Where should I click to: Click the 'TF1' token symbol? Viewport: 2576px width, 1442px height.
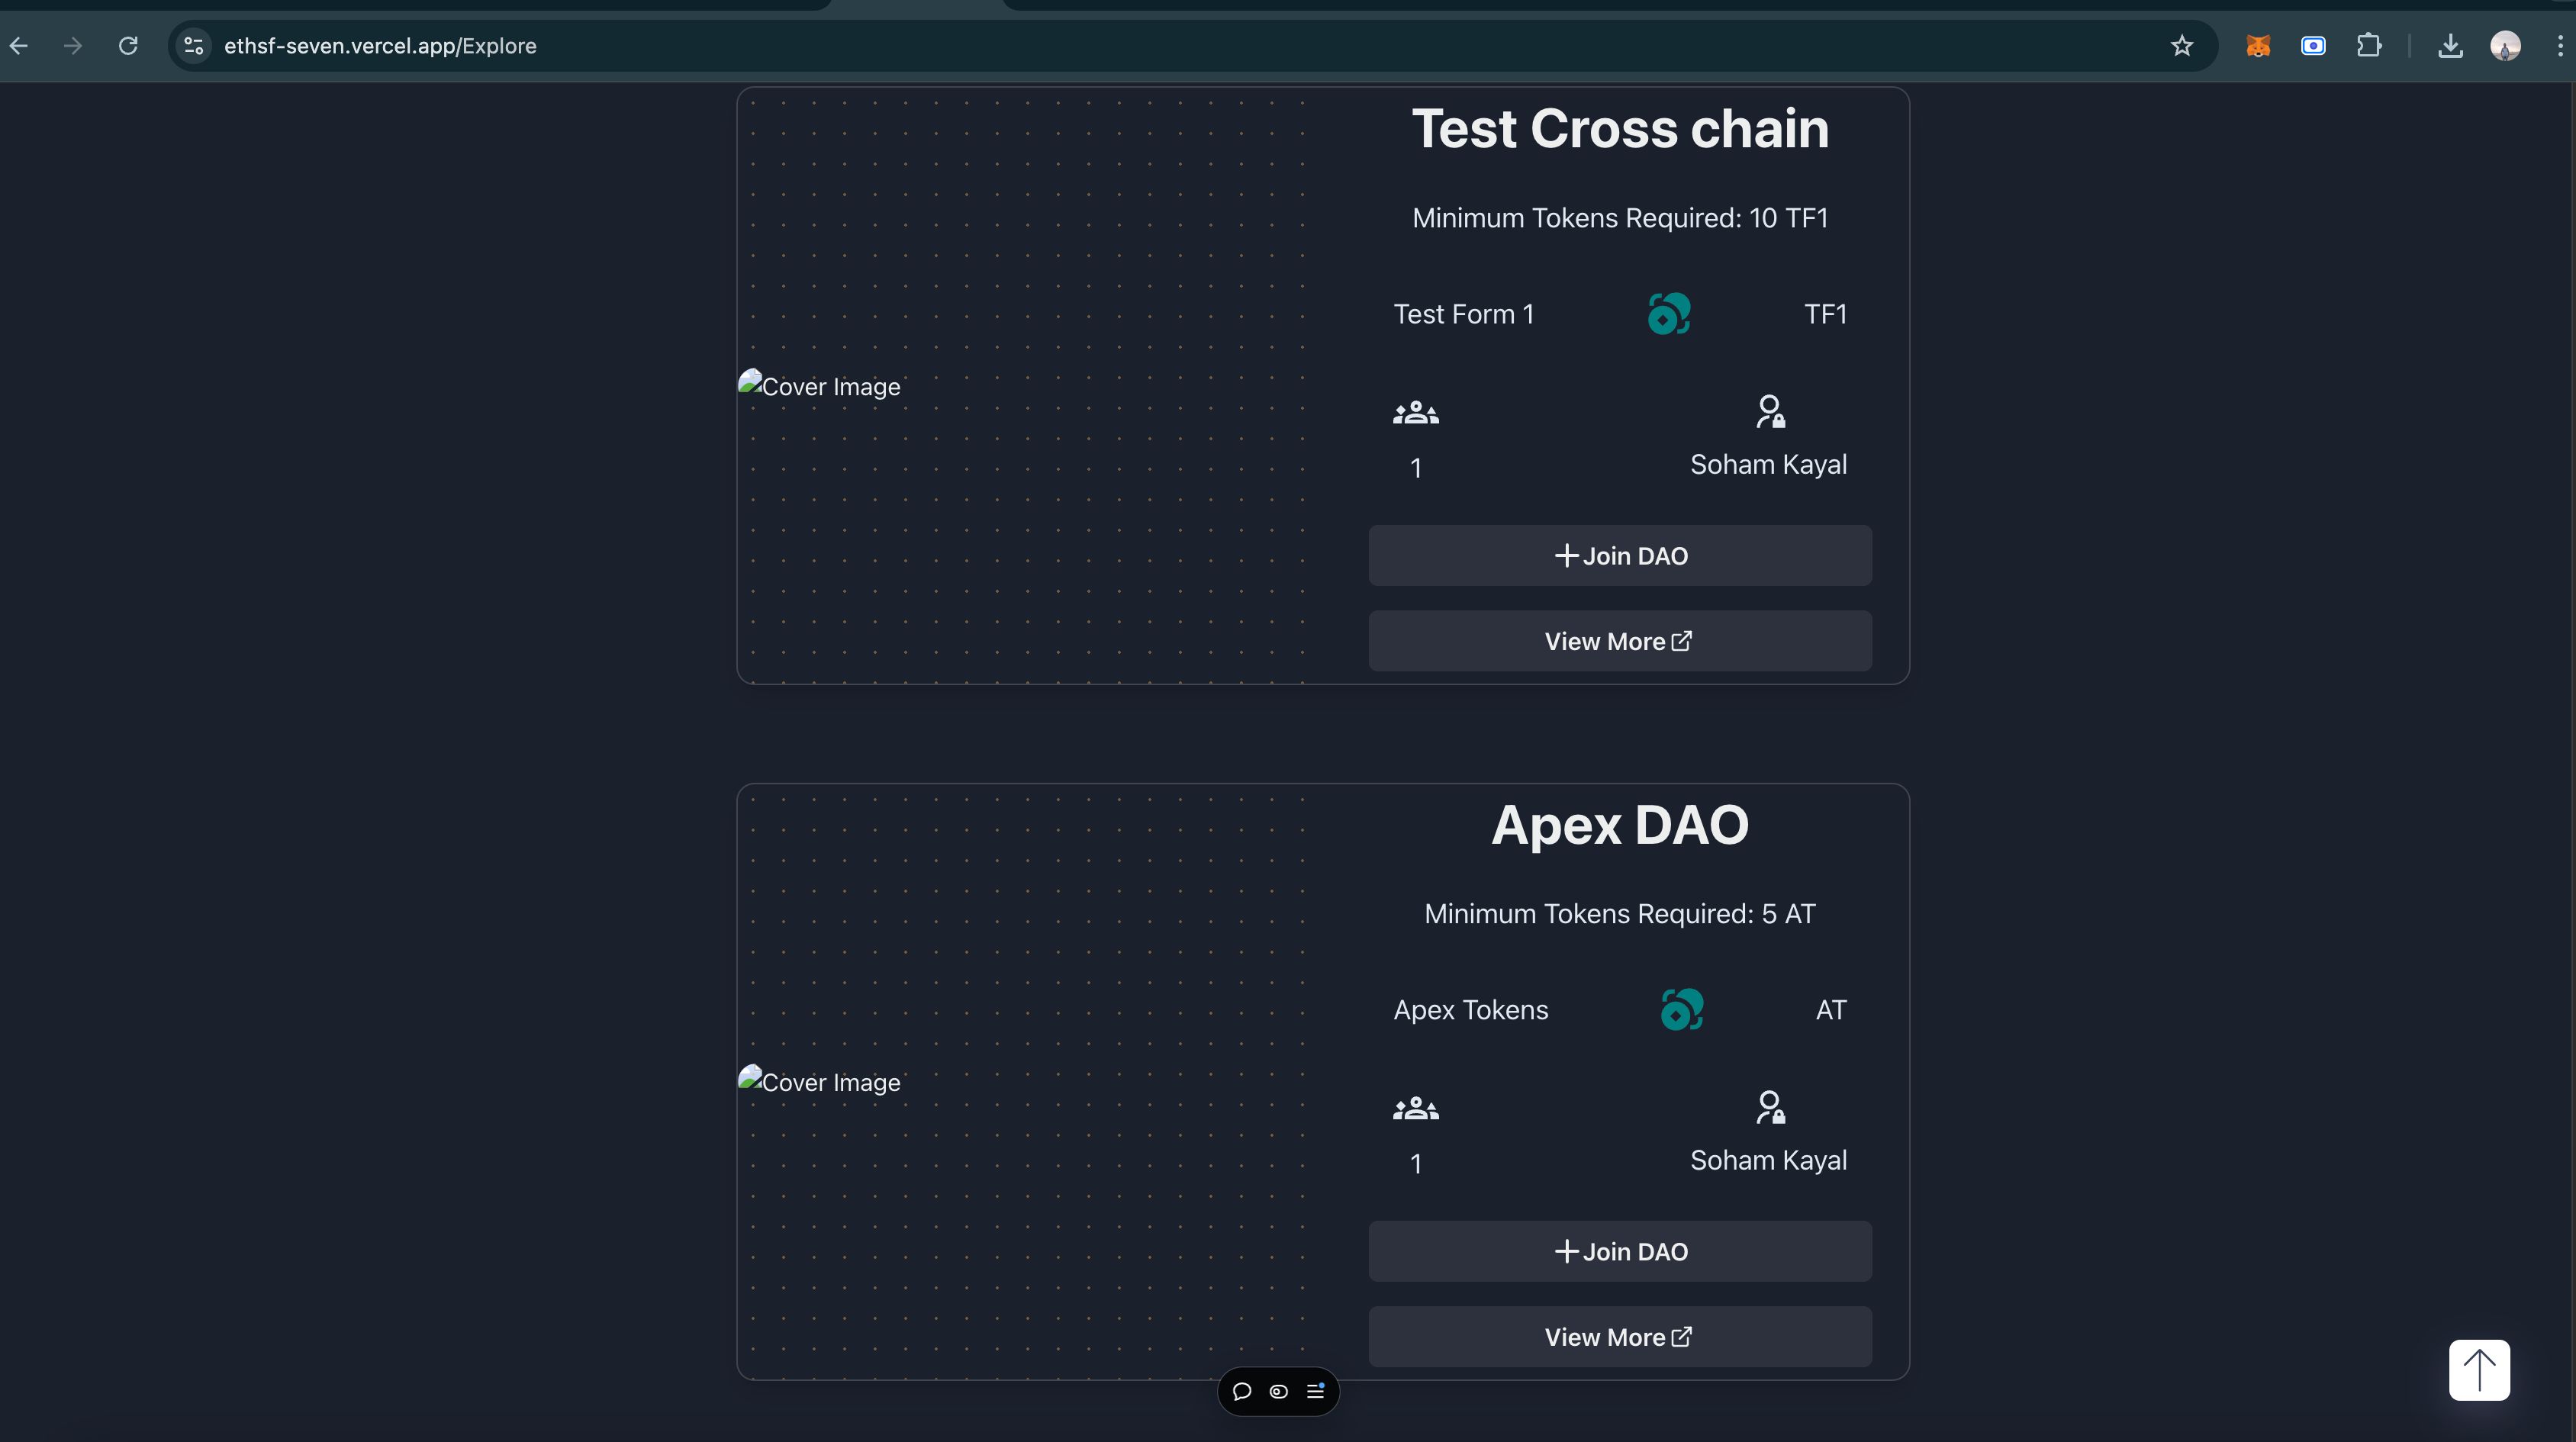tap(1825, 314)
